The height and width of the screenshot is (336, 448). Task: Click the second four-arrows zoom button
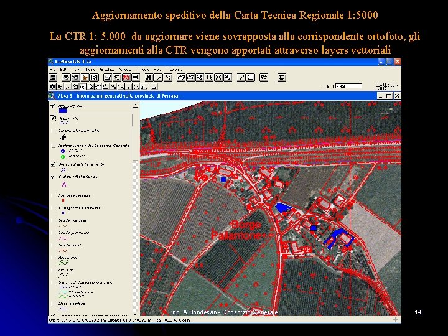[x=218, y=77]
